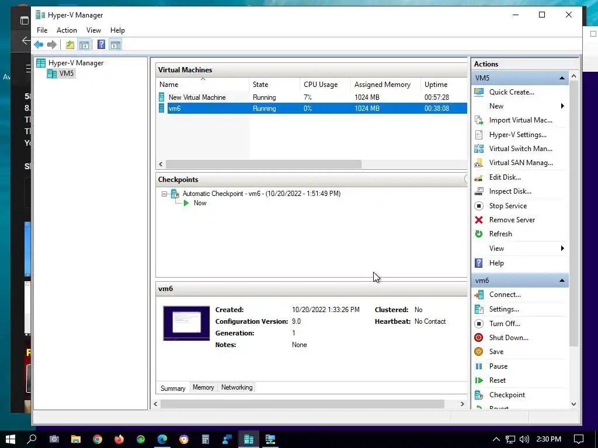Click the orange Save icon
The width and height of the screenshot is (598, 448).
(x=479, y=352)
